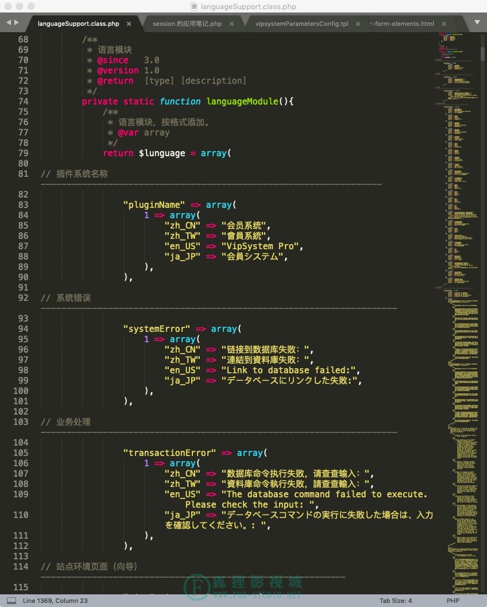Jump to a position using the code minimap
The width and height of the screenshot is (487, 607).
457,314
